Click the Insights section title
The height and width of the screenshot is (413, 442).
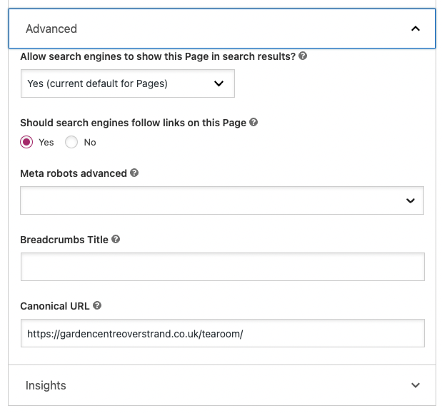coord(46,385)
